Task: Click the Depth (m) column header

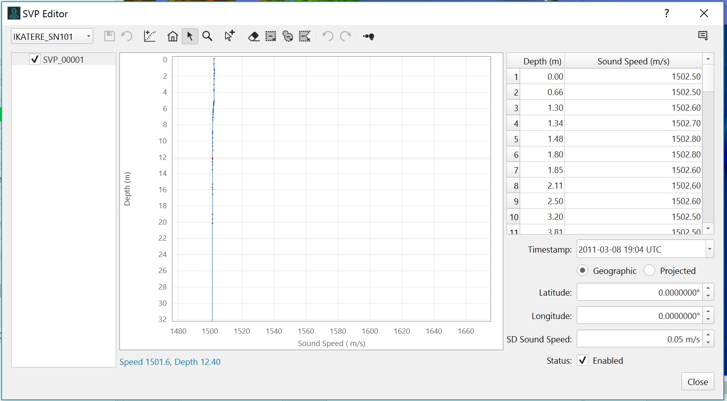Action: point(542,61)
